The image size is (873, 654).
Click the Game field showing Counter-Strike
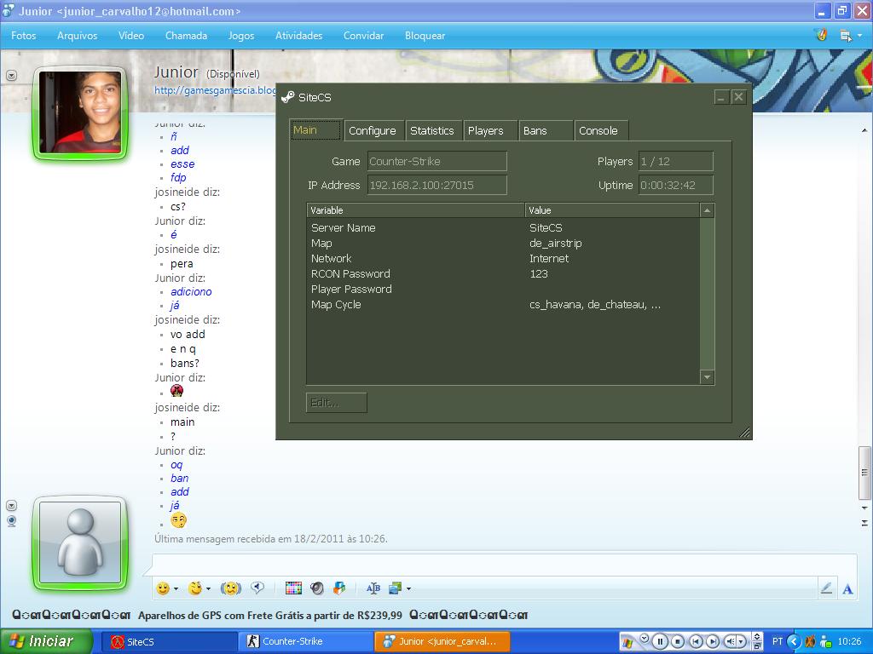coord(437,161)
